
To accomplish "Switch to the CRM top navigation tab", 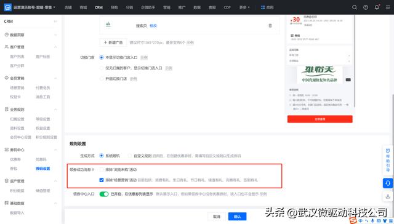I will [98, 7].
